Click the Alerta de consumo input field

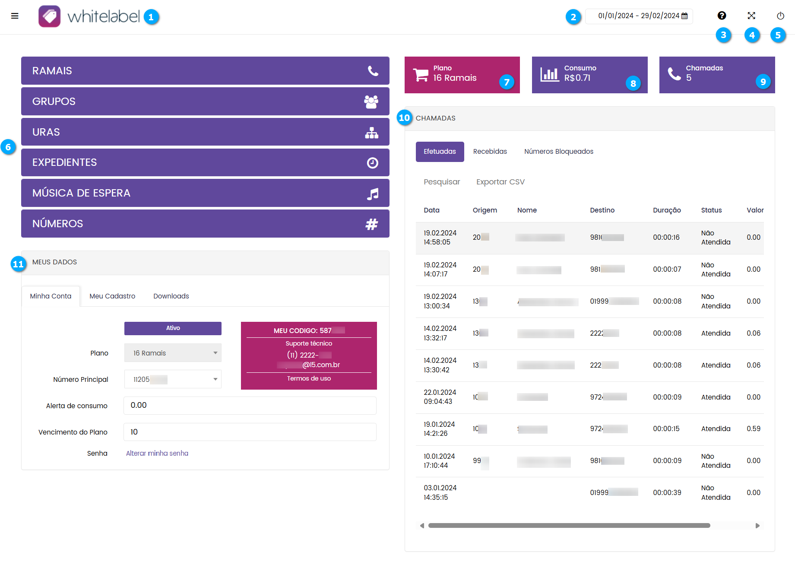[250, 406]
